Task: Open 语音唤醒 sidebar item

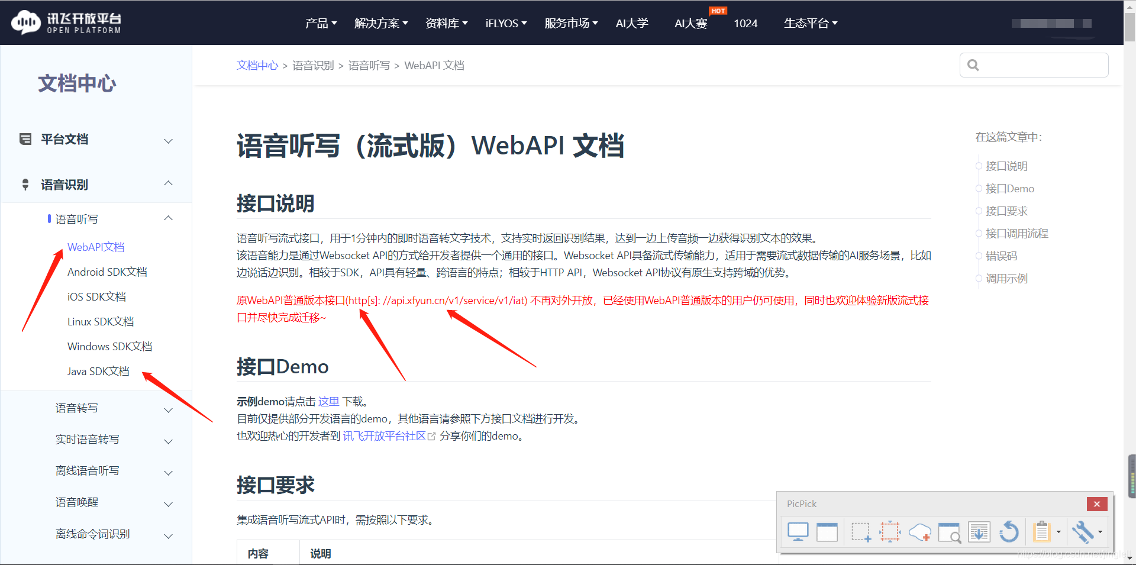Action: pos(77,502)
